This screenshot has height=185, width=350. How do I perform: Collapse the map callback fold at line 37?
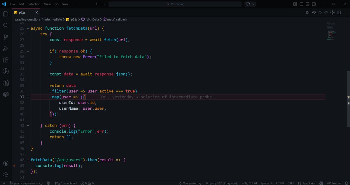click(28, 97)
